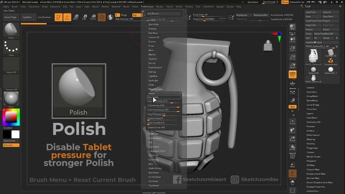Click the Actual size icon in right shelf

(292, 57)
